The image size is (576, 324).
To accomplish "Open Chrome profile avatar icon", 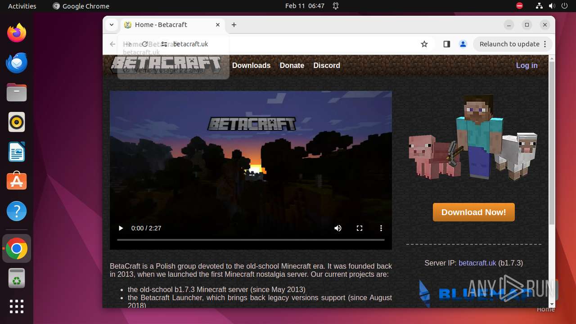I will 463,44.
